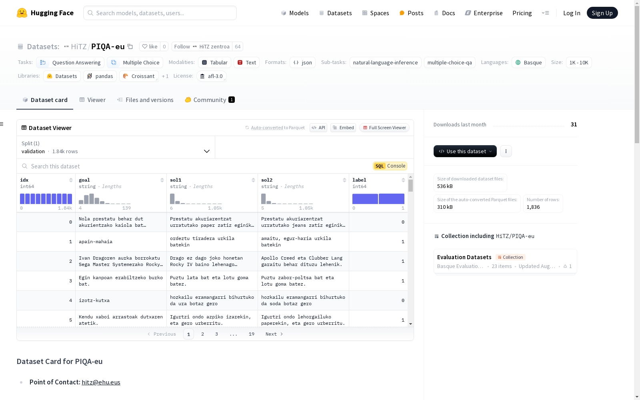Click the hitz@ehu.eus contact link
Viewport: 640px width, 400px height.
101,382
